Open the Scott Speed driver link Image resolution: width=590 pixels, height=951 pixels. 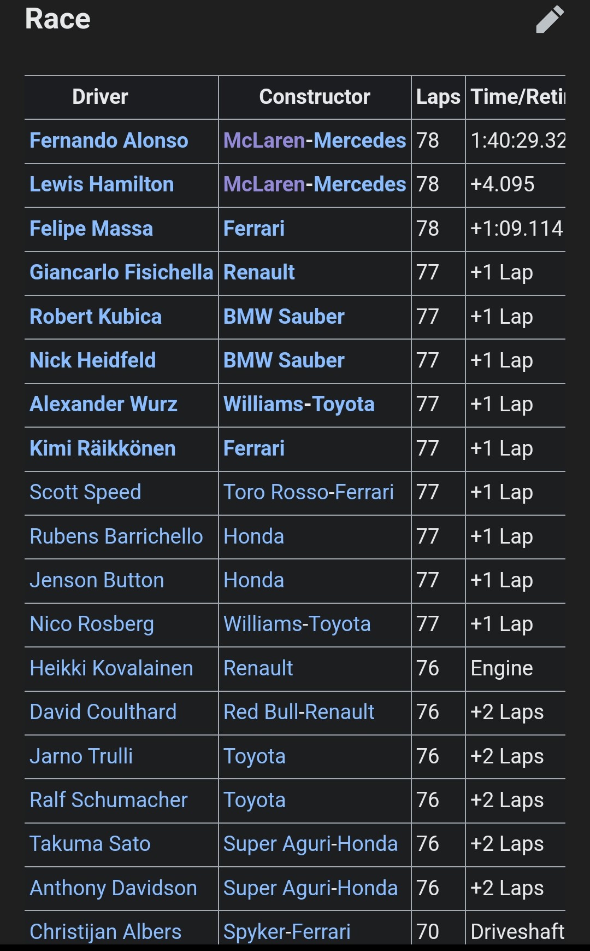click(x=85, y=492)
